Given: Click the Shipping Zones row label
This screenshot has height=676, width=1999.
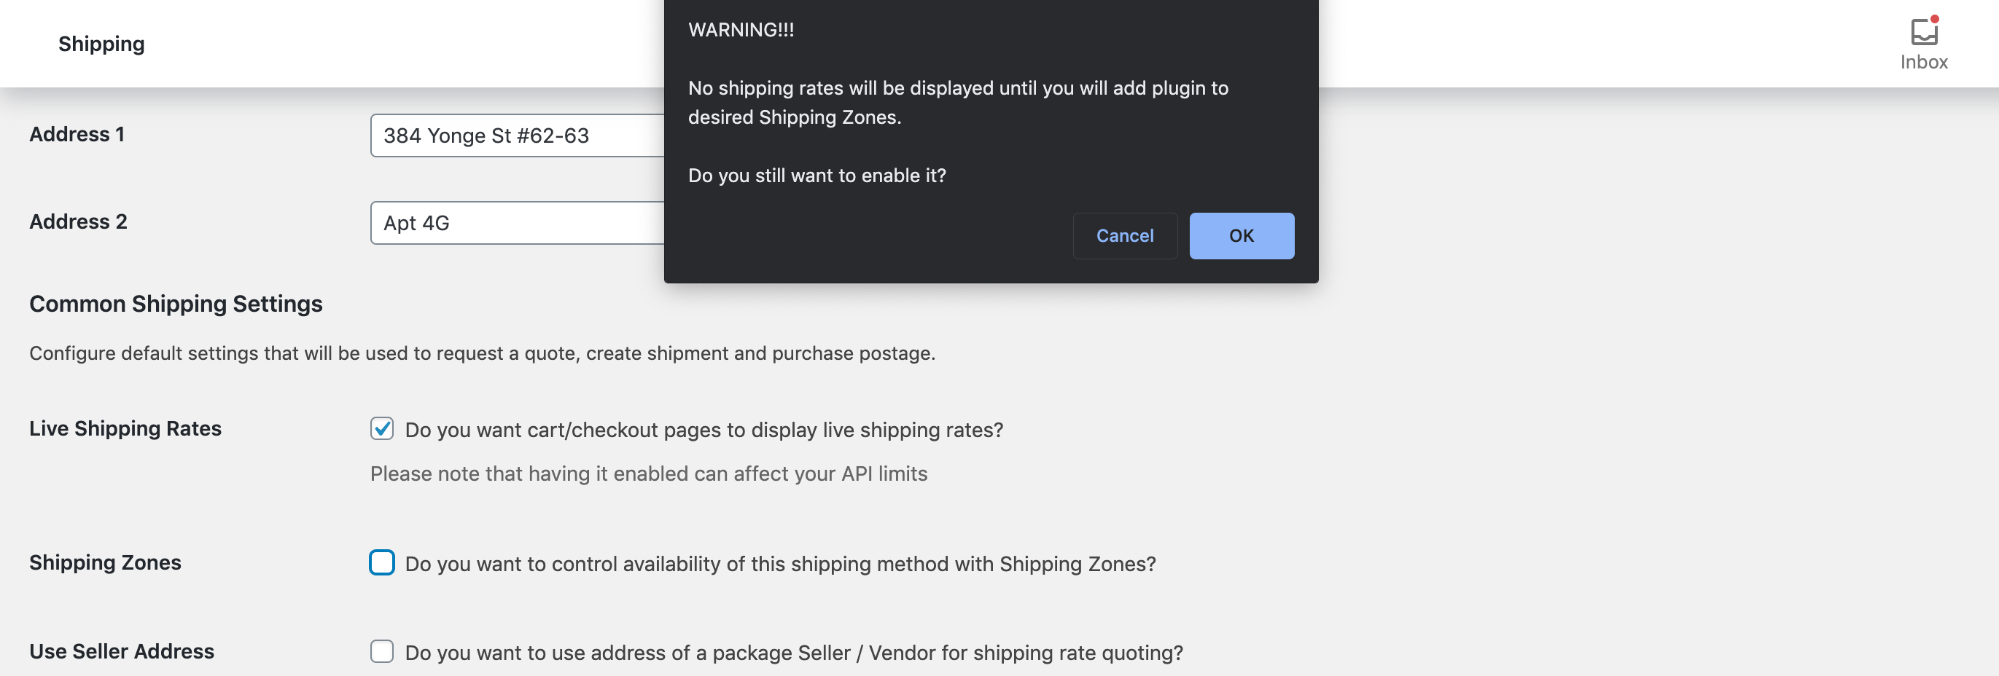Looking at the screenshot, I should coord(106,563).
